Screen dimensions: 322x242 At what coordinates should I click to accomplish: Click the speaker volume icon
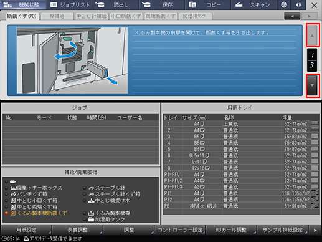298,5
